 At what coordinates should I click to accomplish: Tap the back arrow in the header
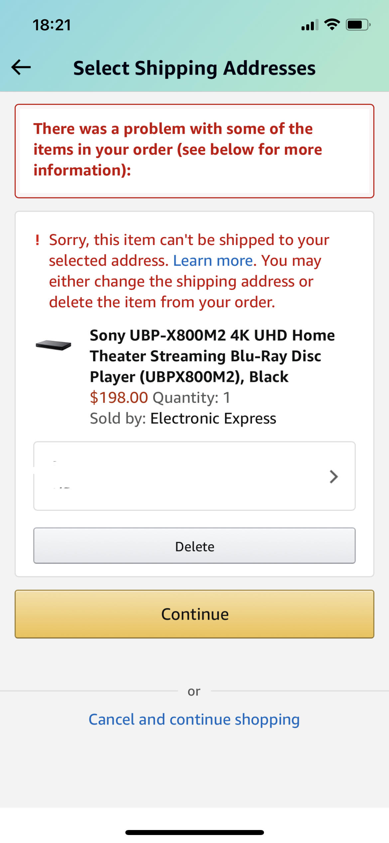click(21, 68)
